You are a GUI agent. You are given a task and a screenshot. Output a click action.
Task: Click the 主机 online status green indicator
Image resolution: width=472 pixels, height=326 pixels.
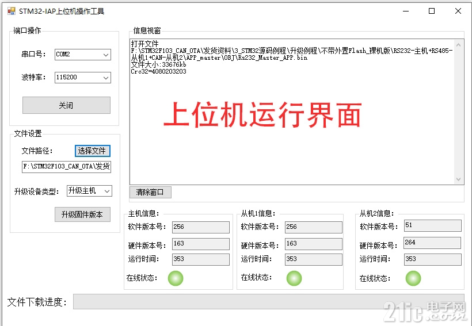176,278
